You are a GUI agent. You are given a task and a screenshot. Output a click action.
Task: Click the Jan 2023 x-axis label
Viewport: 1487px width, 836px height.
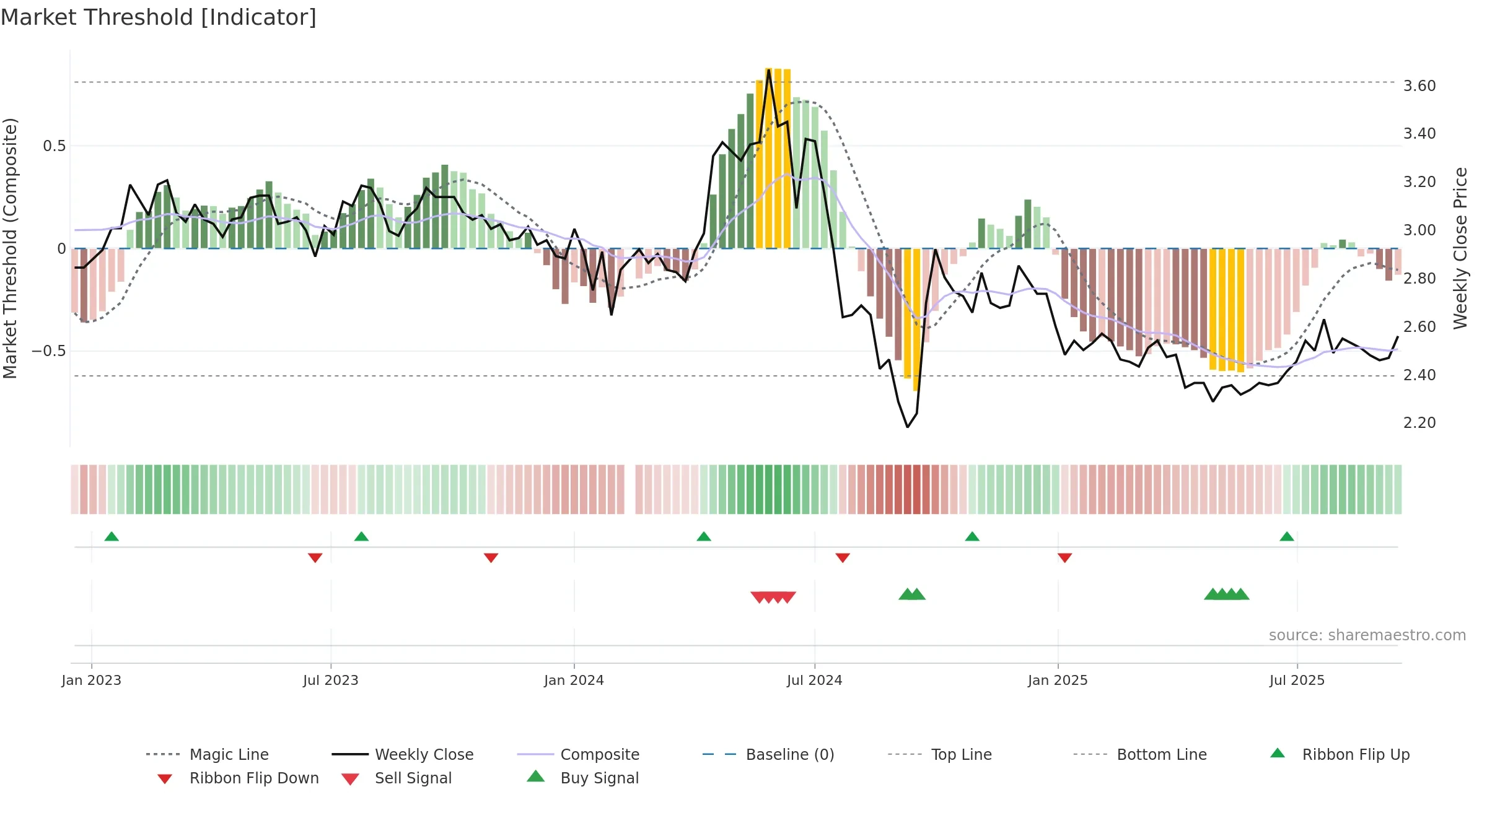click(x=92, y=680)
